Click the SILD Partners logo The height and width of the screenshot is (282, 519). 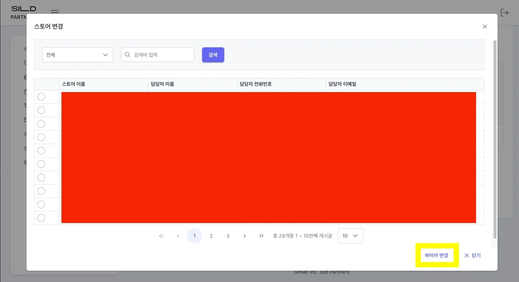pos(24,12)
